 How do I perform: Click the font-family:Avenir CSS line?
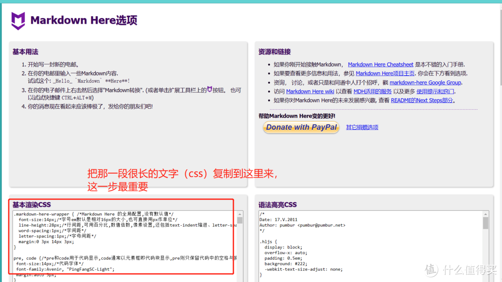pos(66,269)
